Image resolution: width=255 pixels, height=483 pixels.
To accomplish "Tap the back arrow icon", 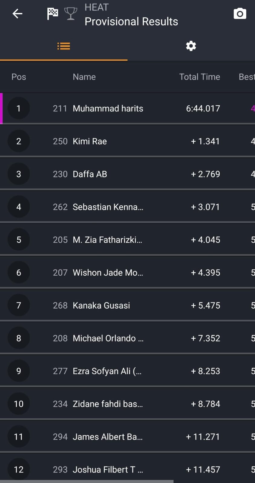I will coord(17,14).
